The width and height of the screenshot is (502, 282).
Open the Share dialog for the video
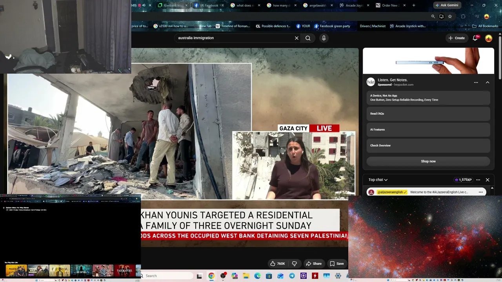tap(314, 264)
